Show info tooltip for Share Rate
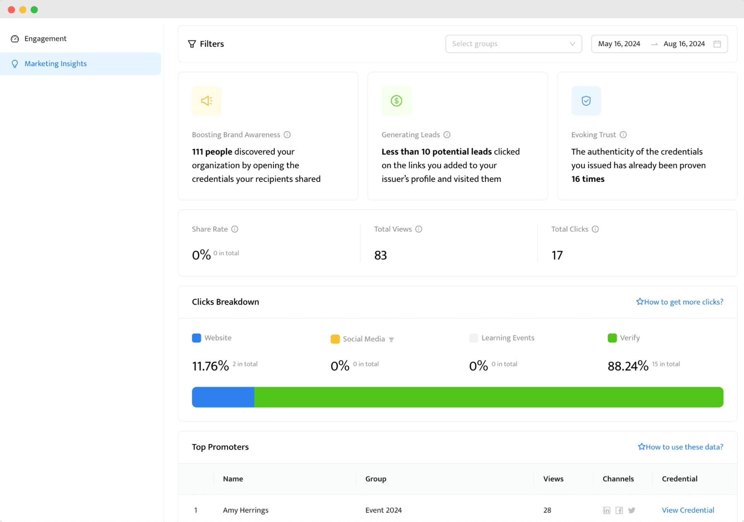The width and height of the screenshot is (744, 522). [235, 229]
